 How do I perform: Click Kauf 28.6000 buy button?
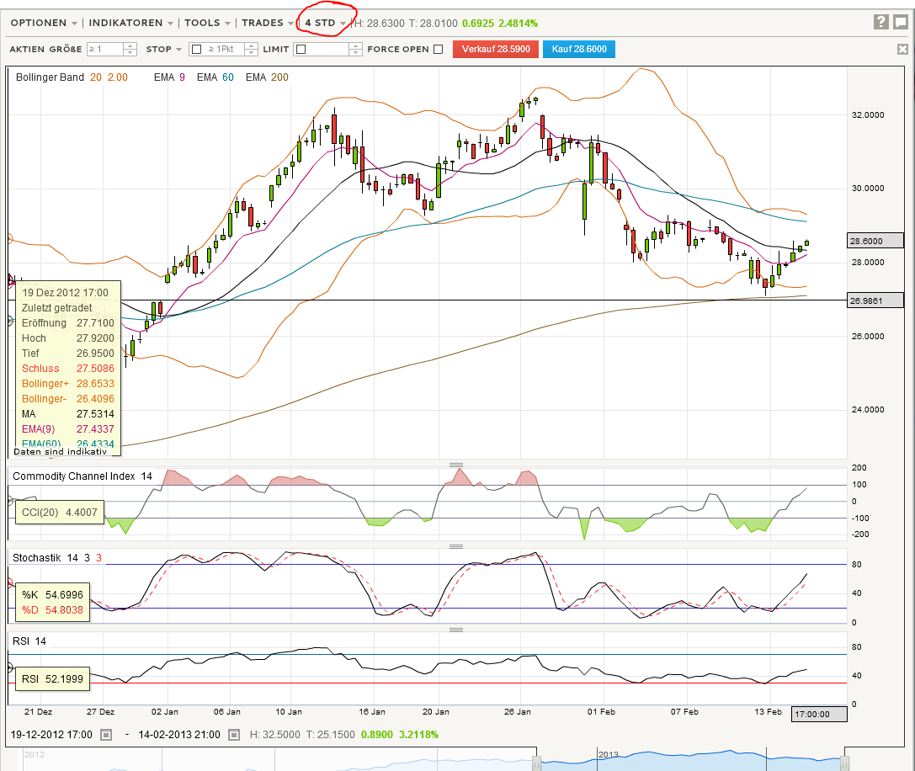point(579,49)
